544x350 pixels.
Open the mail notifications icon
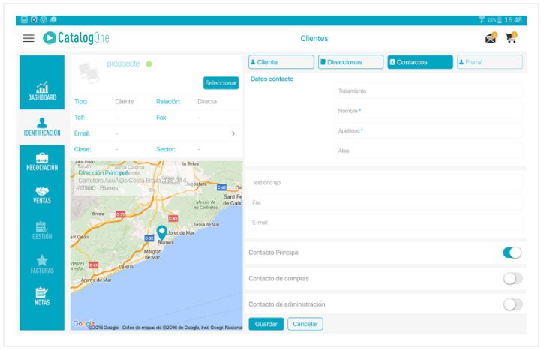(x=491, y=38)
